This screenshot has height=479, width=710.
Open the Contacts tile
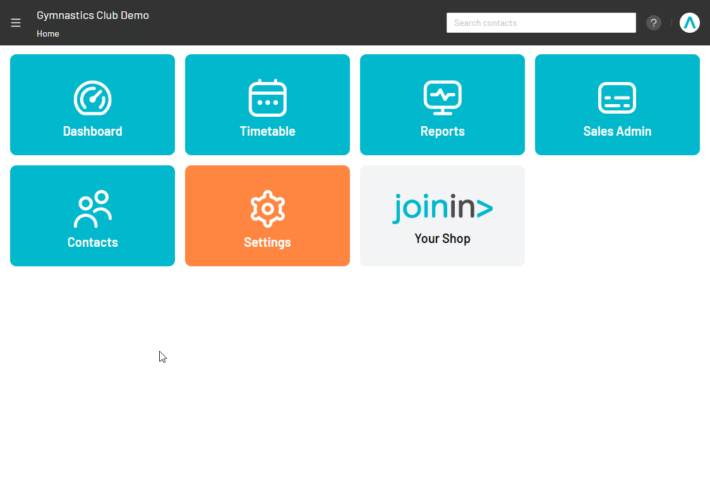pyautogui.click(x=92, y=216)
